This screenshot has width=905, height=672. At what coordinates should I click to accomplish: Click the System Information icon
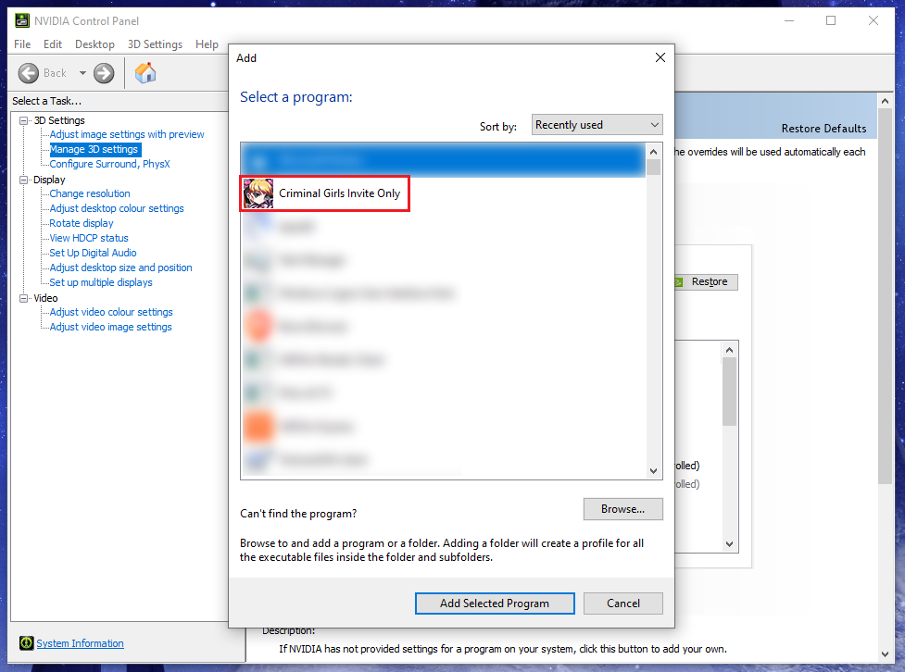click(27, 642)
